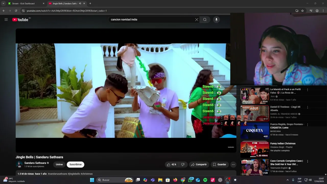Reload the page in Chrome
The height and width of the screenshot is (184, 327).
[x=16, y=11]
